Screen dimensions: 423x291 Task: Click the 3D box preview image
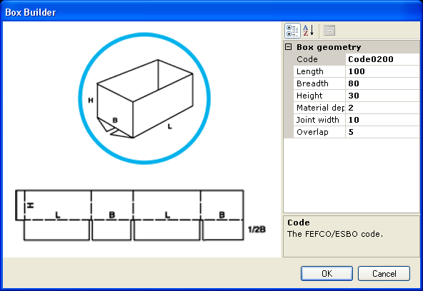(144, 98)
